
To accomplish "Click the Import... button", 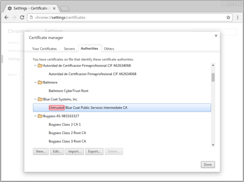I will click(x=74, y=151).
